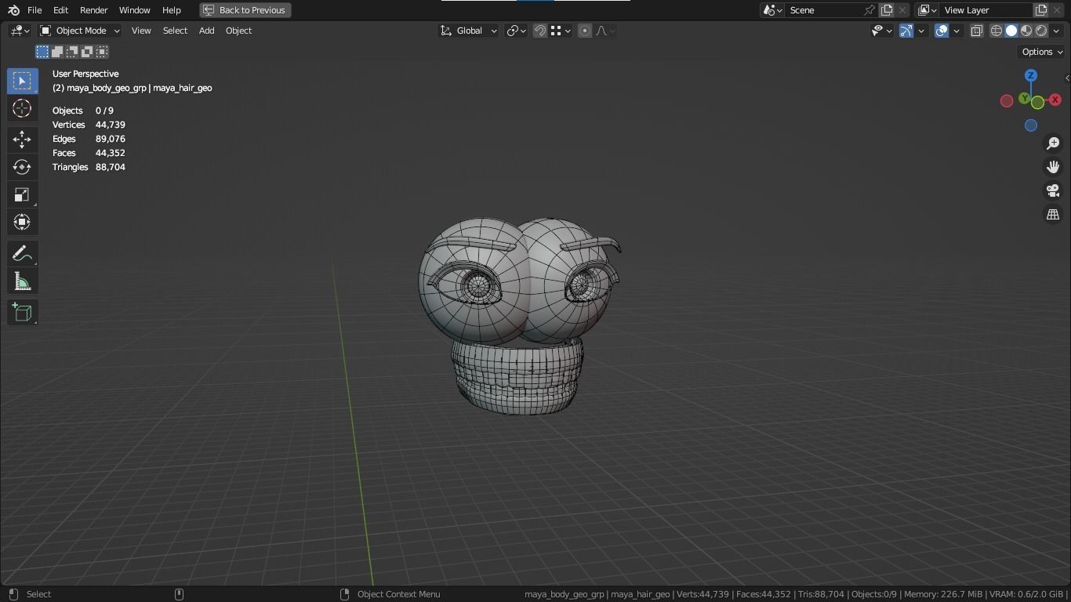
Task: Open the Edit menu
Action: (x=60, y=10)
